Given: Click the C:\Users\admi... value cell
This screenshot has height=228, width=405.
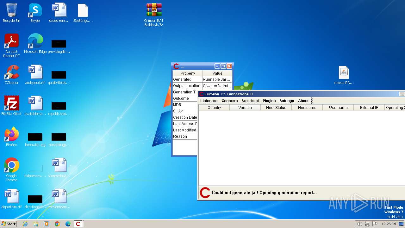Looking at the screenshot, I should (217, 86).
